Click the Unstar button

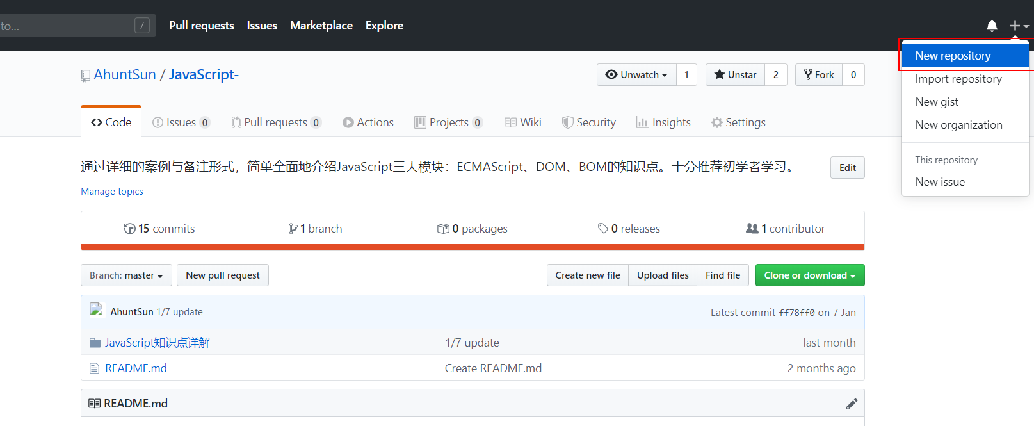(735, 75)
